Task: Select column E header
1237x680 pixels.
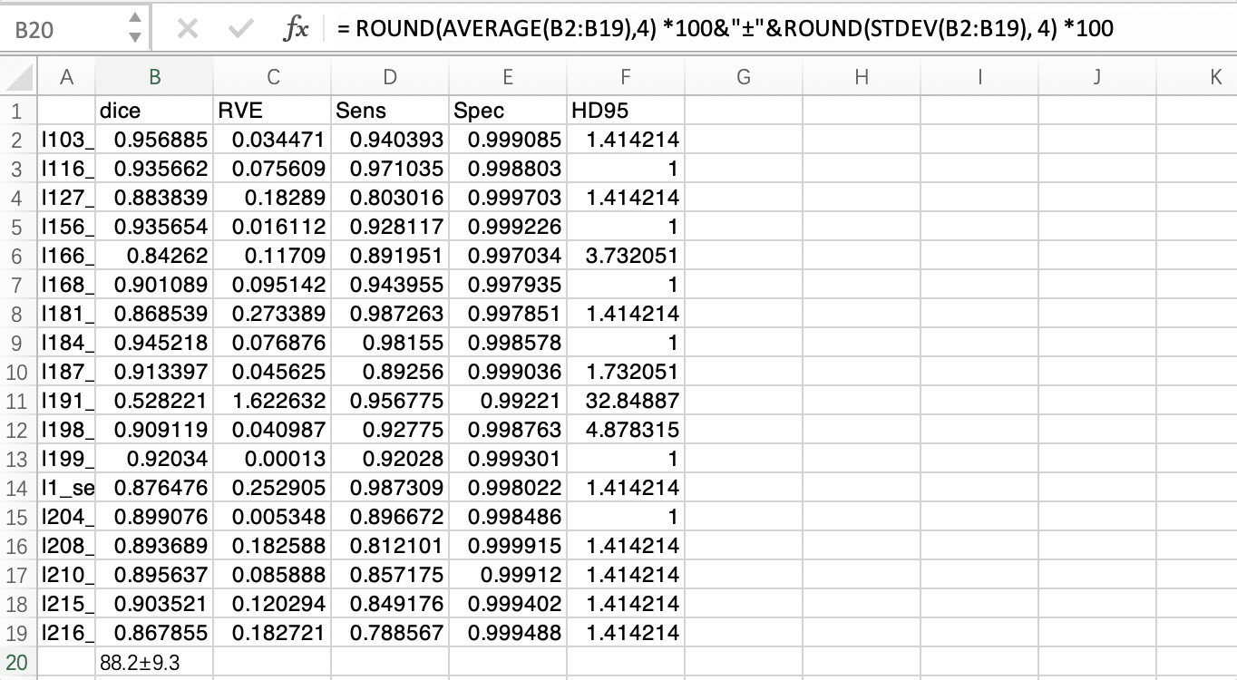Action: [508, 77]
